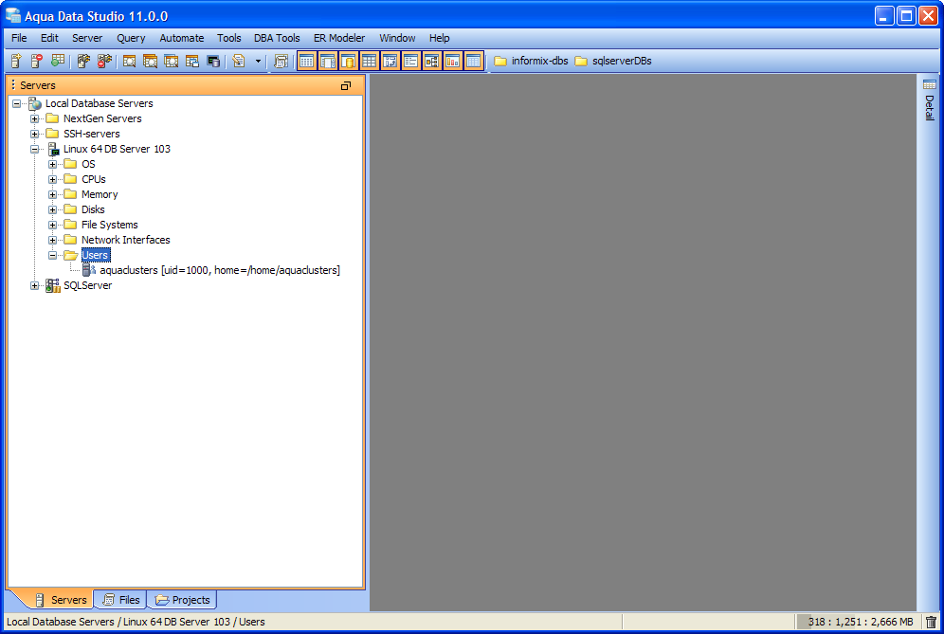The width and height of the screenshot is (944, 634).
Task: Click the table data editor toolbar icon
Action: tap(58, 61)
